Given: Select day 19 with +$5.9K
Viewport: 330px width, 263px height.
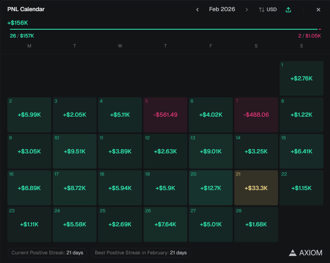Looking at the screenshot, I should click(165, 188).
